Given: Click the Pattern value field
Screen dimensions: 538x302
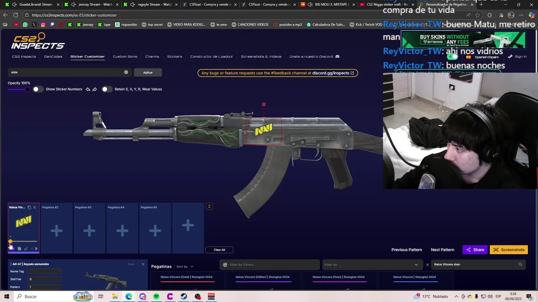Looking at the screenshot, I should [44, 287].
